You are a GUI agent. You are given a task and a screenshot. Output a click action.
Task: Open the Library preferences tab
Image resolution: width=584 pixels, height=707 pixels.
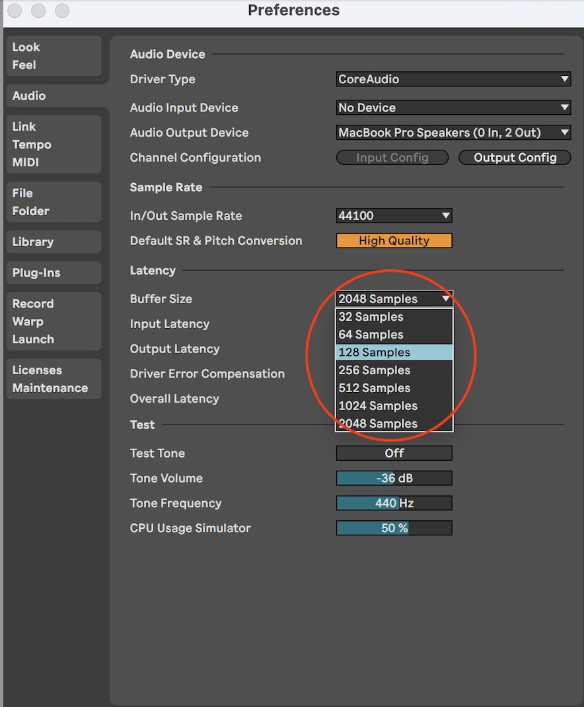tap(54, 242)
